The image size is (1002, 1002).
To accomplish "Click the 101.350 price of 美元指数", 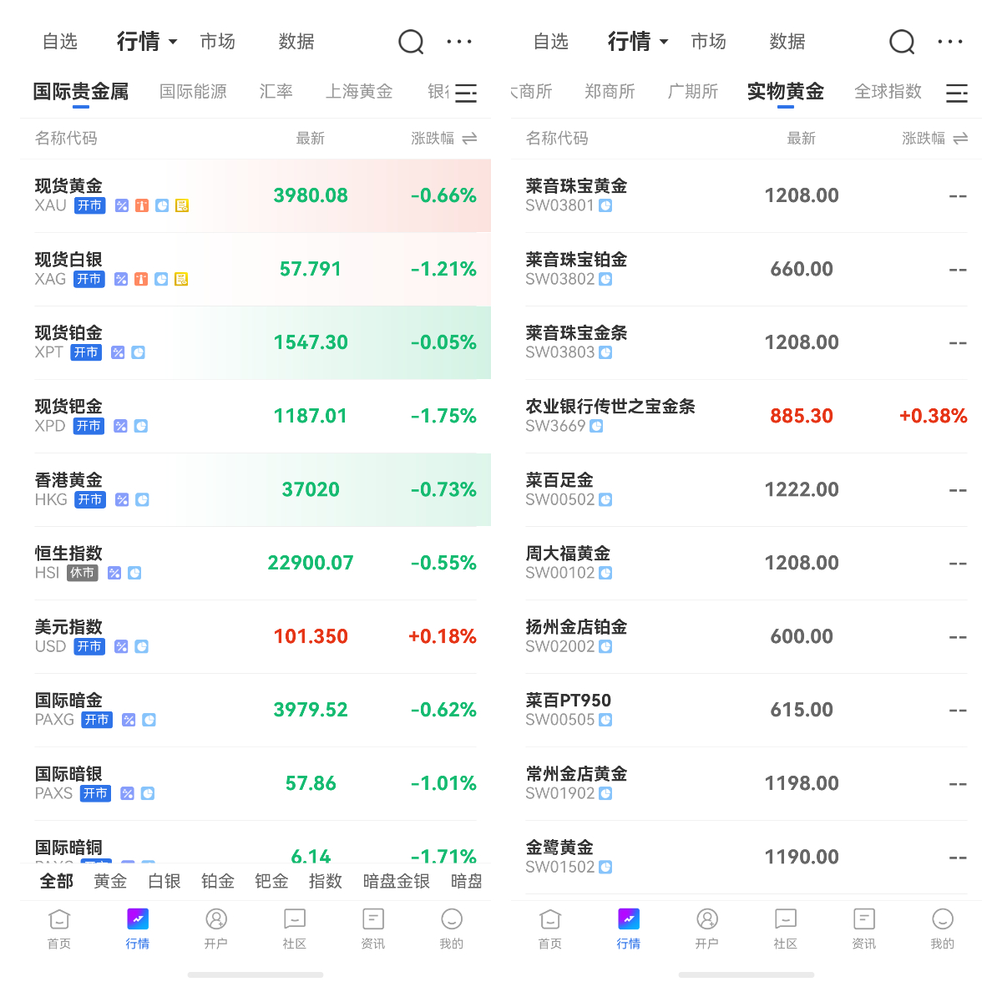I will (x=311, y=636).
